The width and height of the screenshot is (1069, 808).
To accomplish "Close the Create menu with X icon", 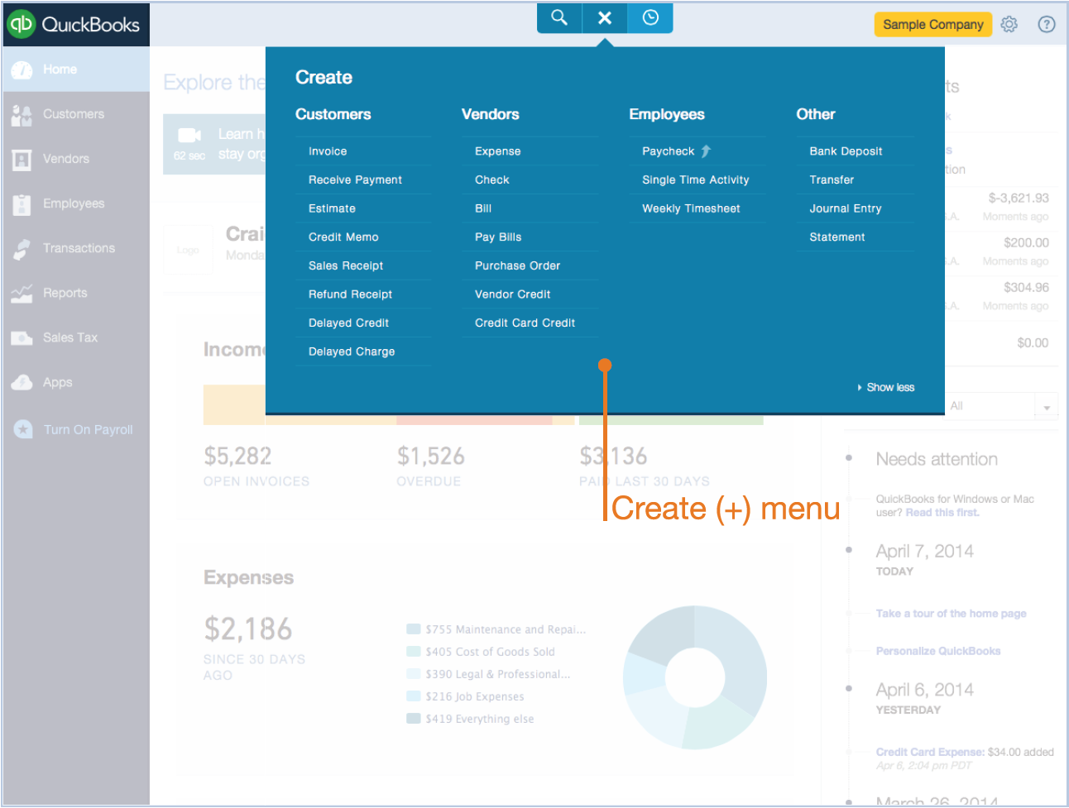I will [x=605, y=17].
